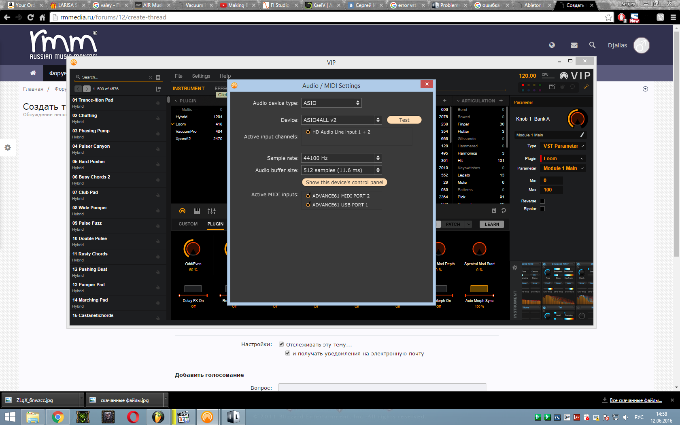Open FL Studio from the taskbar

158,417
